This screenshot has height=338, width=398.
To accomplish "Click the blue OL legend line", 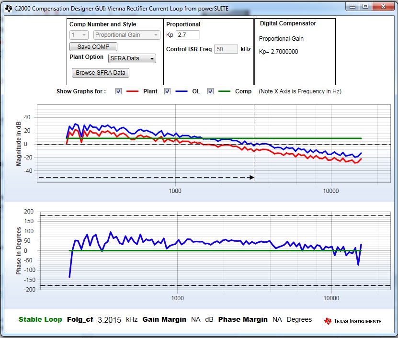I will (x=181, y=91).
